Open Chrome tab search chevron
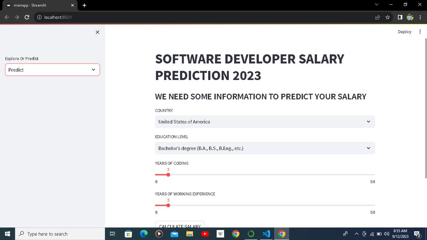This screenshot has width=427, height=240. click(376, 4)
